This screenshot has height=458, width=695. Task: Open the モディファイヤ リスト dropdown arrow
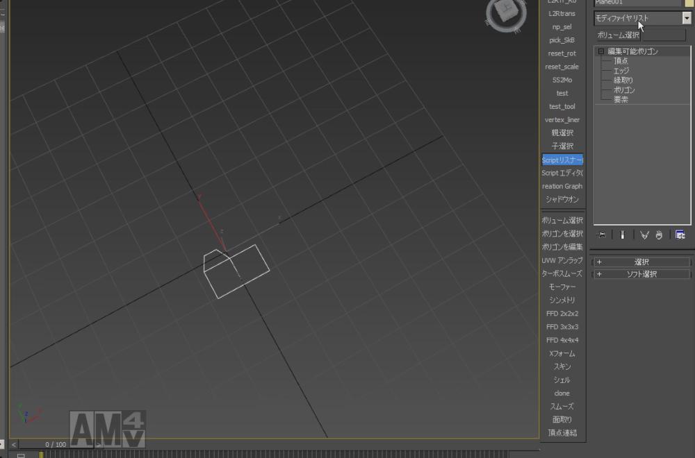point(686,18)
